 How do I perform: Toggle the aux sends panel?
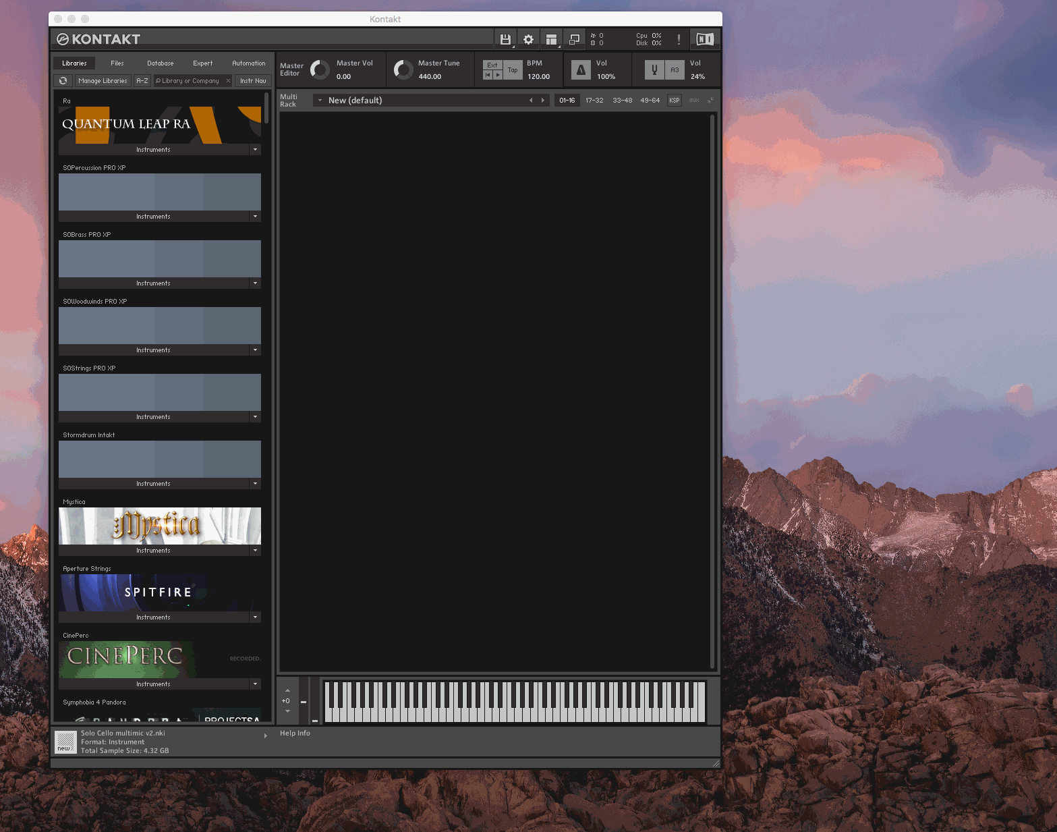click(x=694, y=101)
